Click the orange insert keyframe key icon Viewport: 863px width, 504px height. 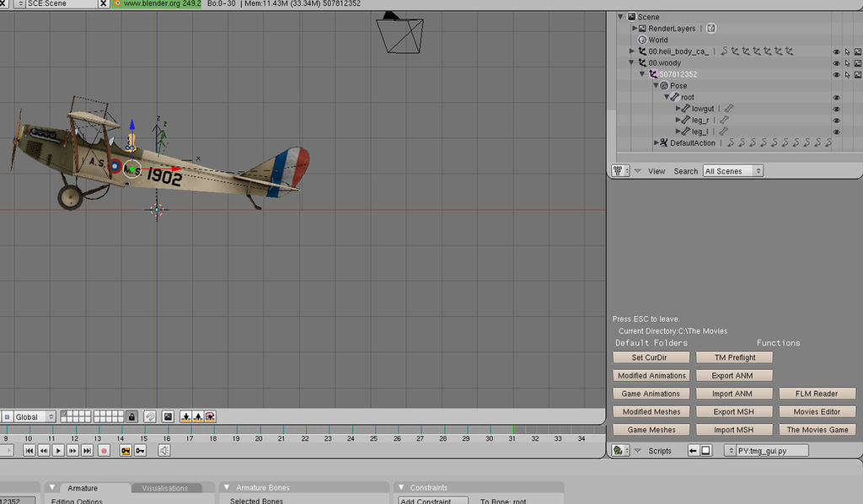pyautogui.click(x=126, y=451)
